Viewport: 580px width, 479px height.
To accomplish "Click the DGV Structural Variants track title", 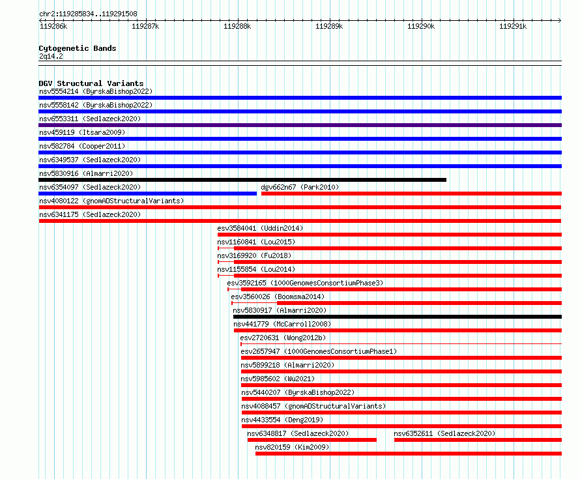I will tap(91, 83).
